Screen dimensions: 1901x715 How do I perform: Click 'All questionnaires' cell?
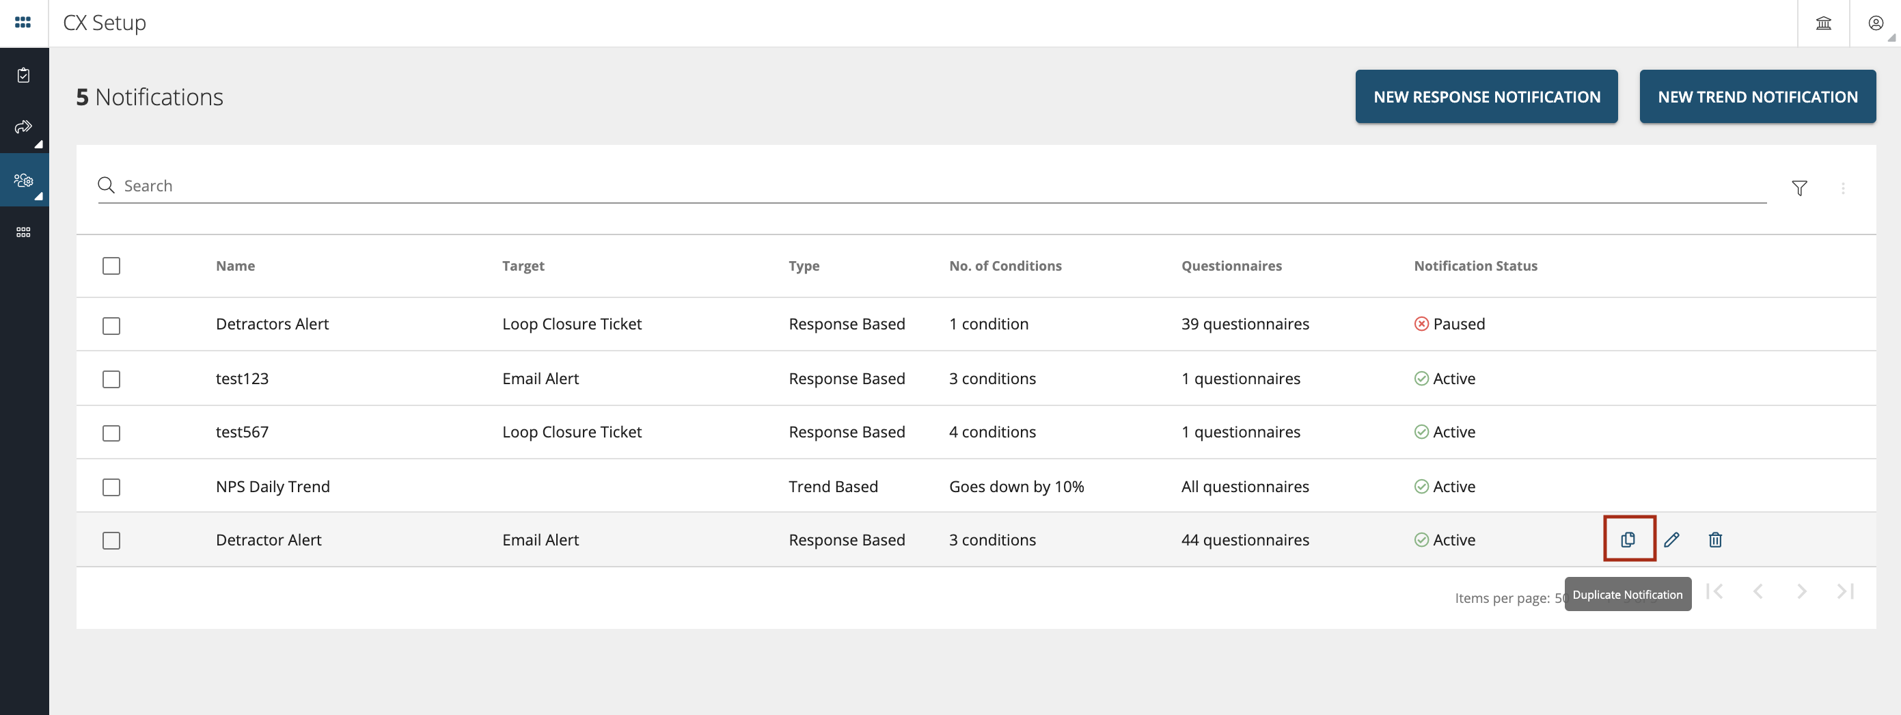(1245, 486)
